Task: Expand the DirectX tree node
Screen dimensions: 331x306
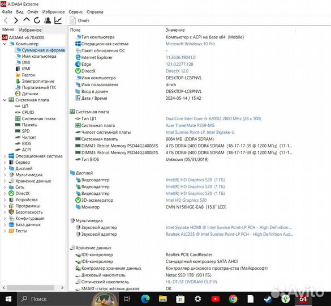Action: pyautogui.click(x=5, y=193)
